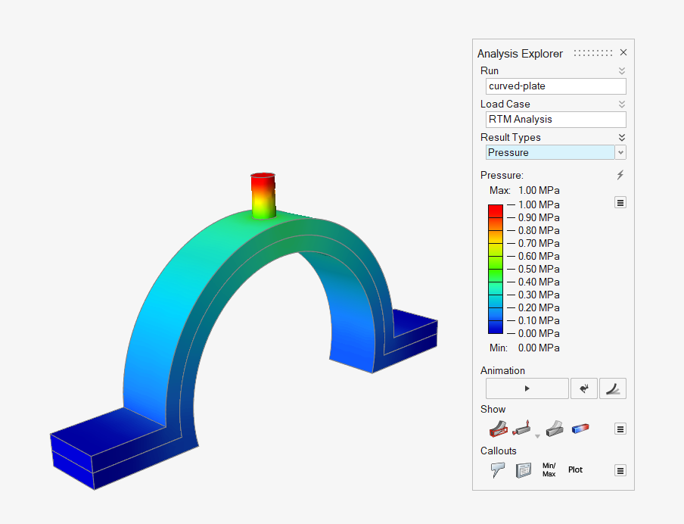Open Show options list menu
The height and width of the screenshot is (524, 684).
pos(620,429)
